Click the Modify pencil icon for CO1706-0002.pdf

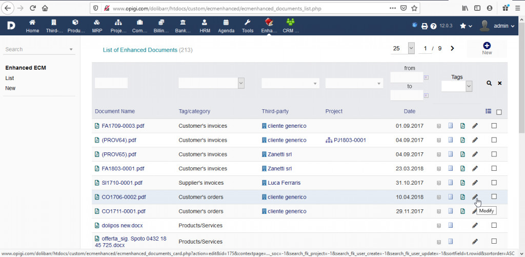coord(475,197)
